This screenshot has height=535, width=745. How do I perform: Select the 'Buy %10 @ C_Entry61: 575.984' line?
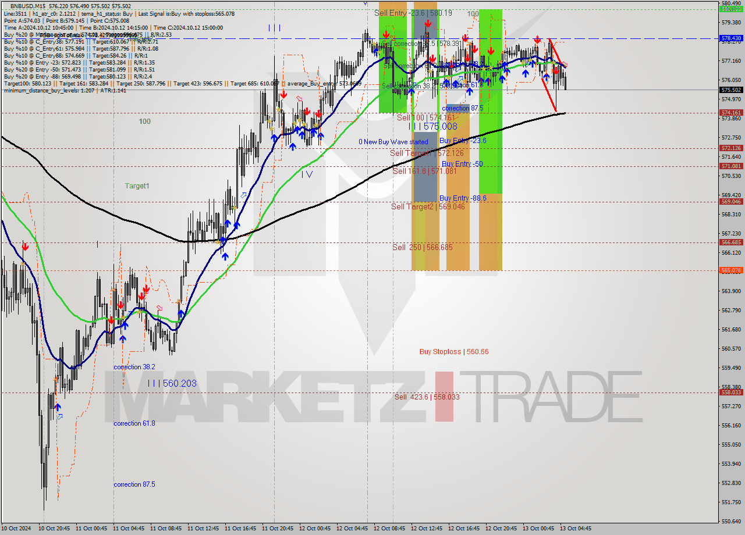coord(80,48)
